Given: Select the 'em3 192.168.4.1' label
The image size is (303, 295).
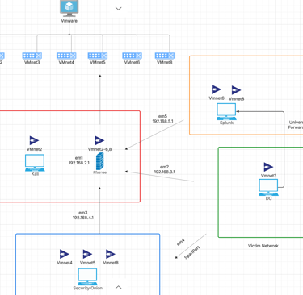Looking at the screenshot, I should click(x=83, y=215).
